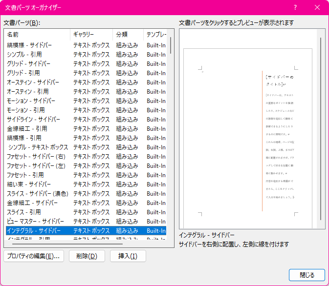Sort by the ギャラリー column header
The height and width of the screenshot is (286, 329).
click(91, 35)
